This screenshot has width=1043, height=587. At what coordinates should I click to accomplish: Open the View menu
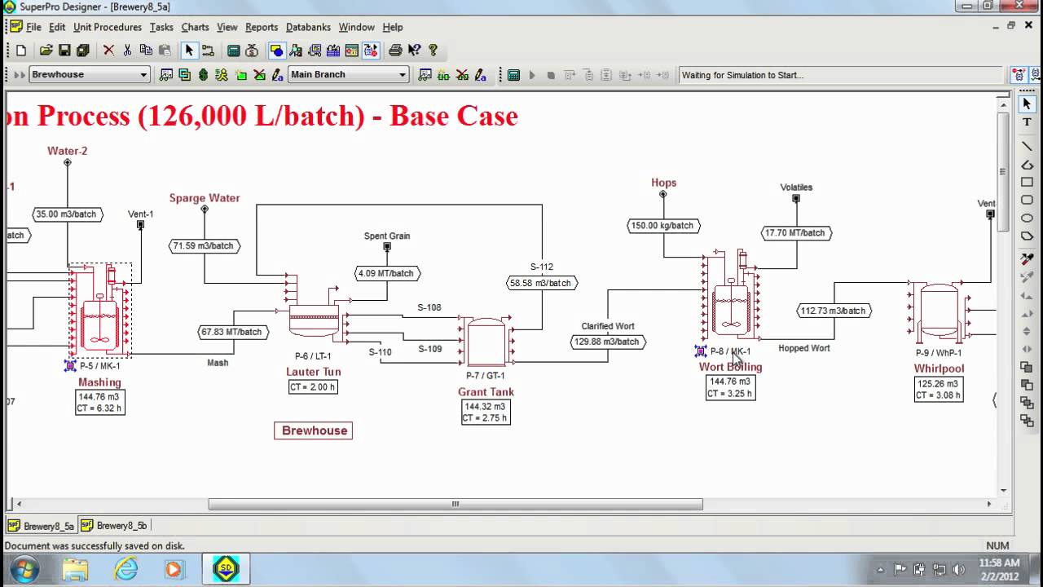227,27
